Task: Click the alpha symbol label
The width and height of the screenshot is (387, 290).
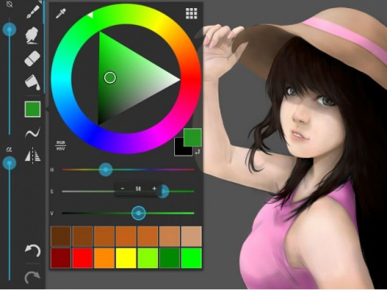Action: click(9, 149)
